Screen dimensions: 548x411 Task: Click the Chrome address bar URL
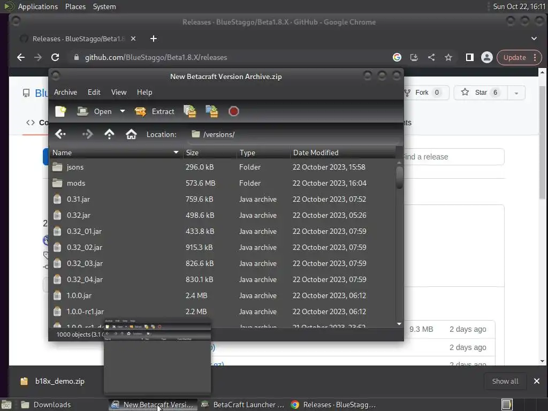point(156,57)
